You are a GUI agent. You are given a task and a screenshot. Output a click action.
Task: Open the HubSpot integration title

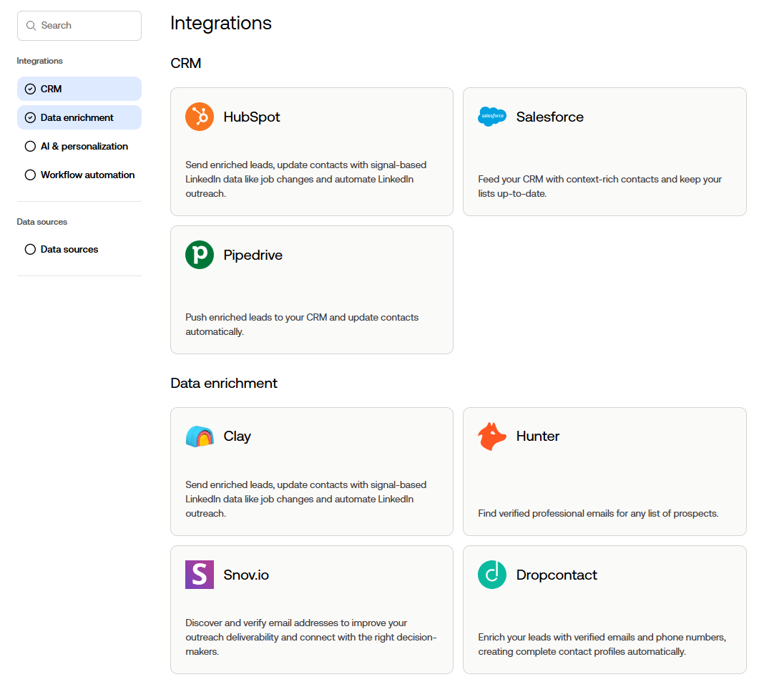(252, 117)
